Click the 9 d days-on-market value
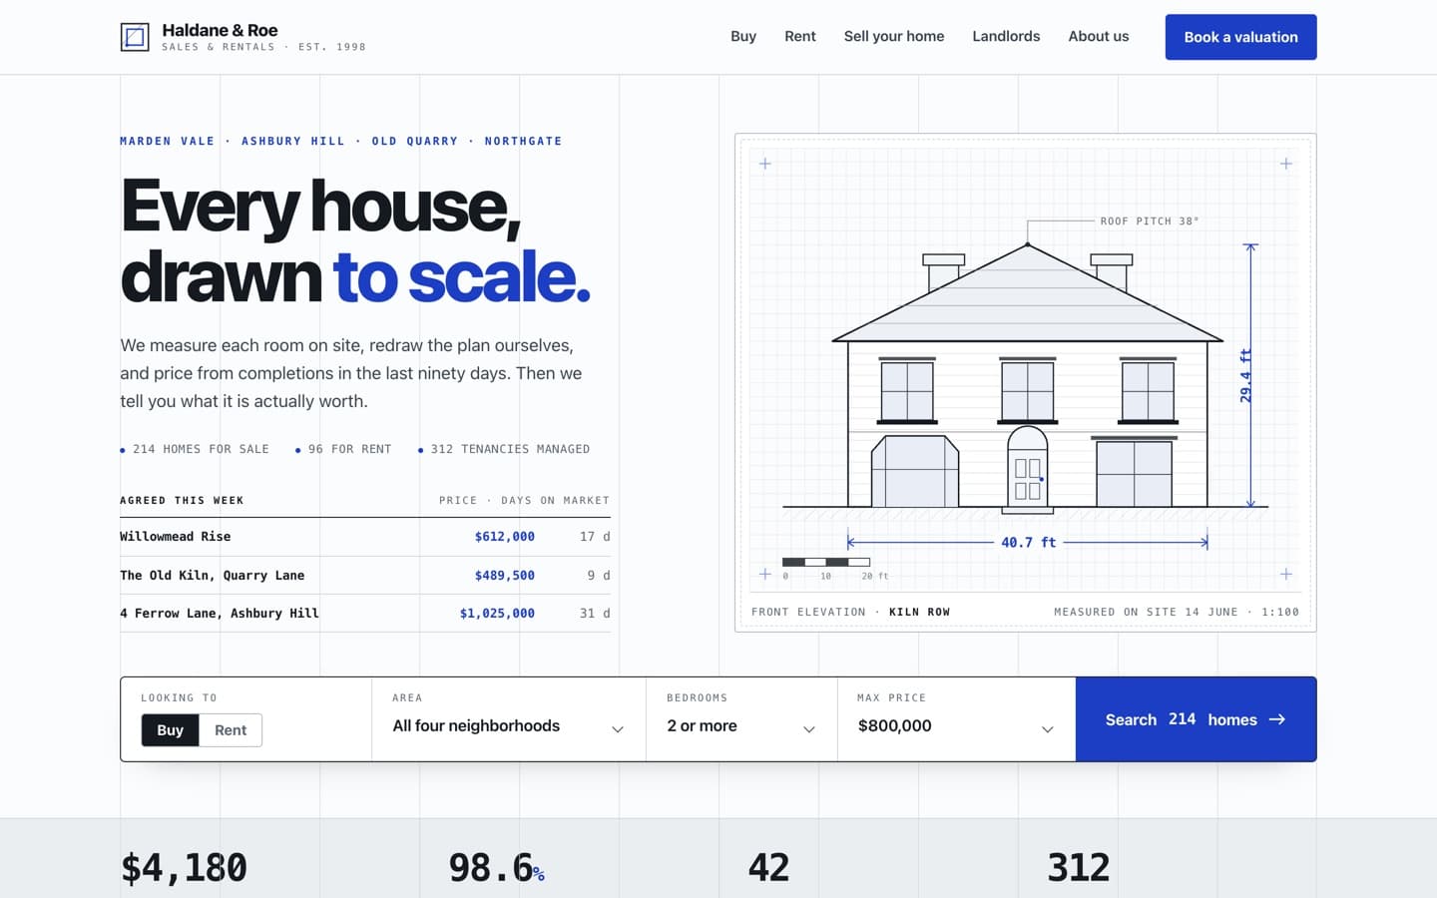 (x=599, y=576)
